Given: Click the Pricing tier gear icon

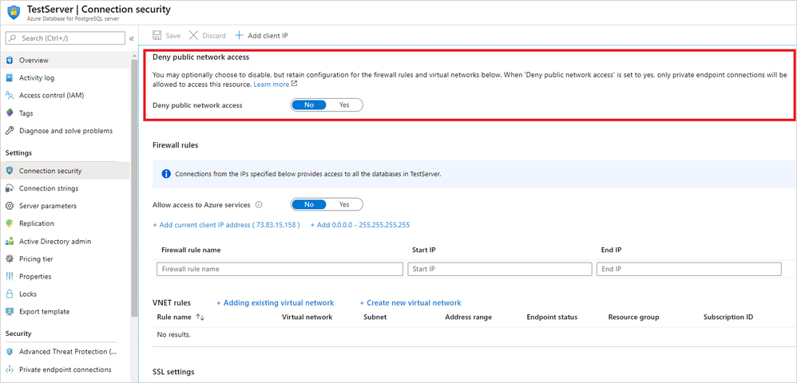Looking at the screenshot, I should pyautogui.click(x=9, y=259).
